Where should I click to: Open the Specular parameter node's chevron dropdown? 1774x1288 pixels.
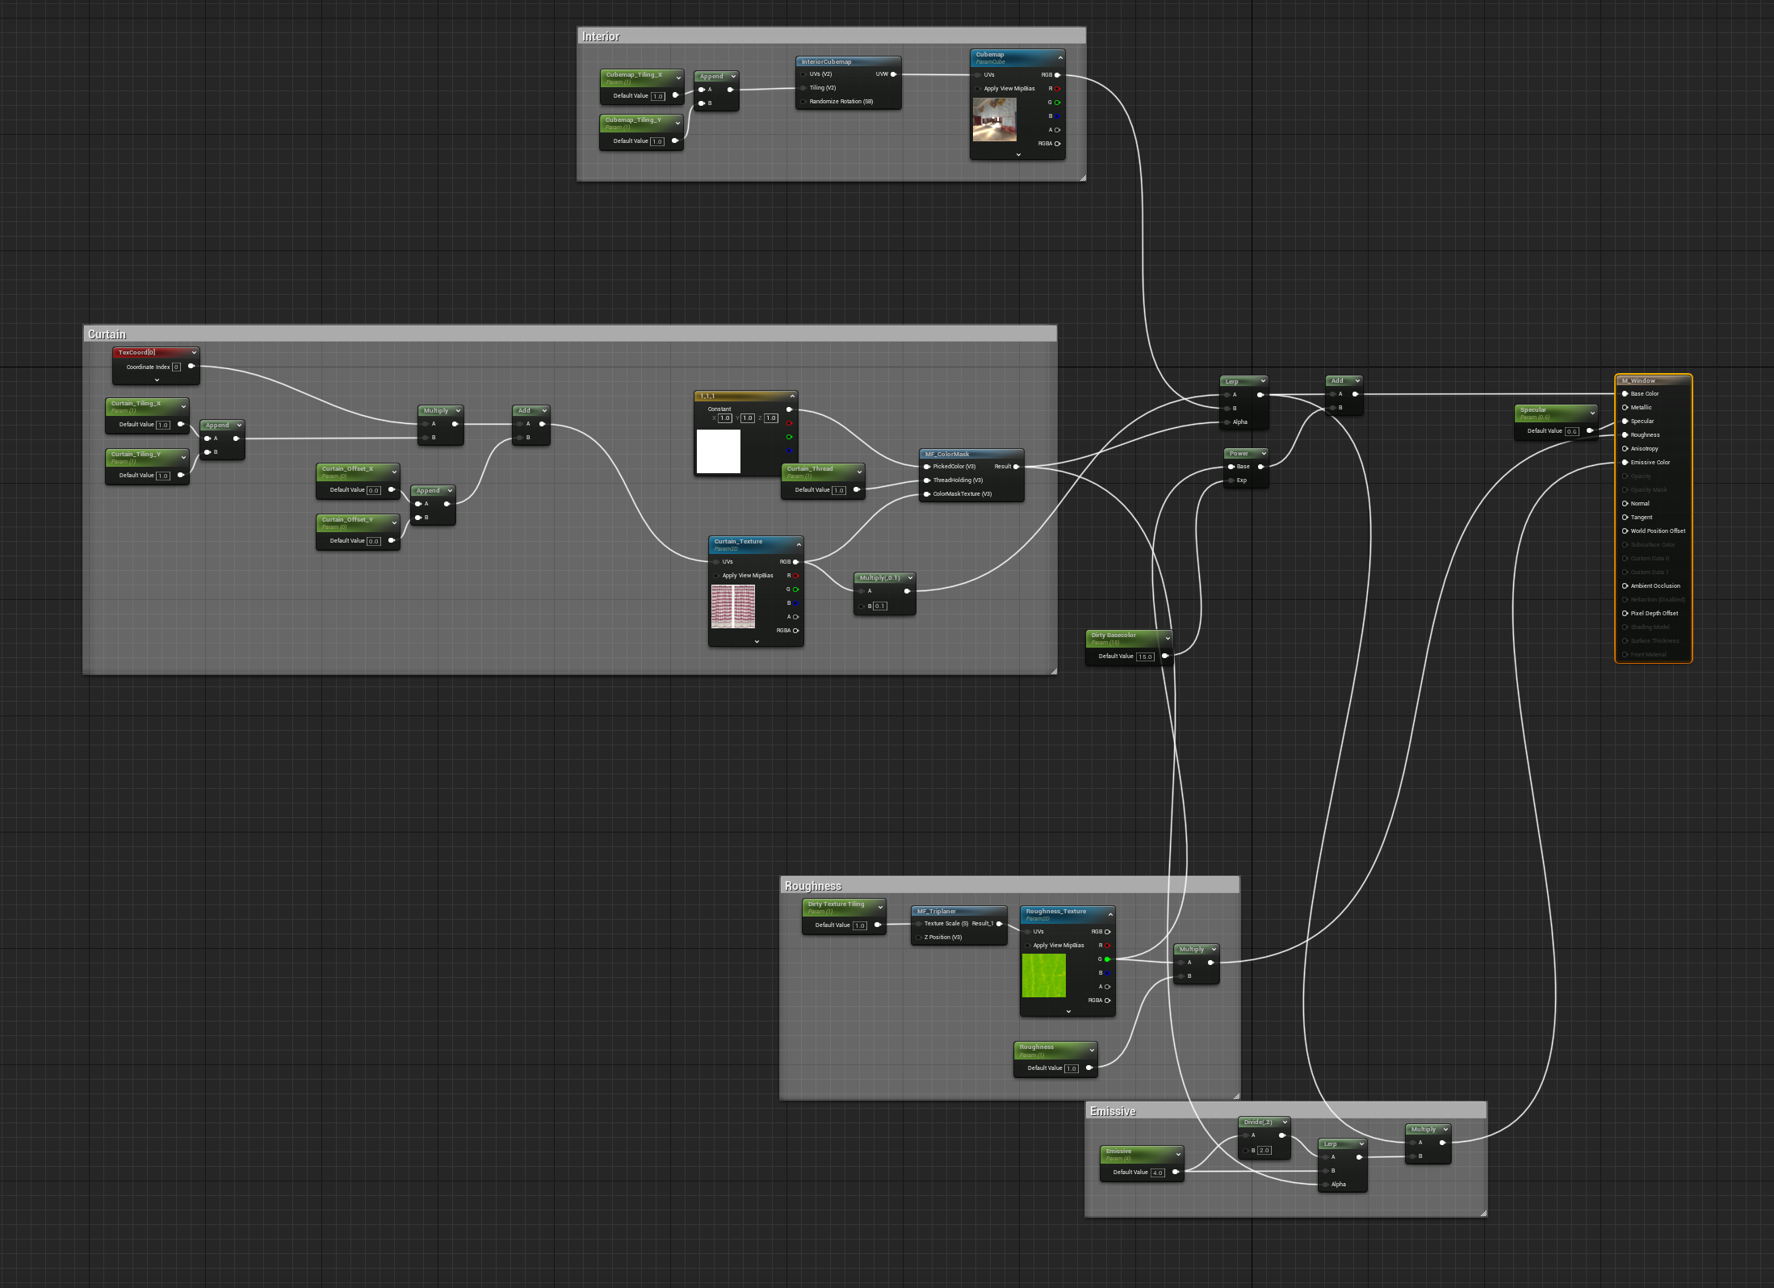pyautogui.click(x=1592, y=413)
